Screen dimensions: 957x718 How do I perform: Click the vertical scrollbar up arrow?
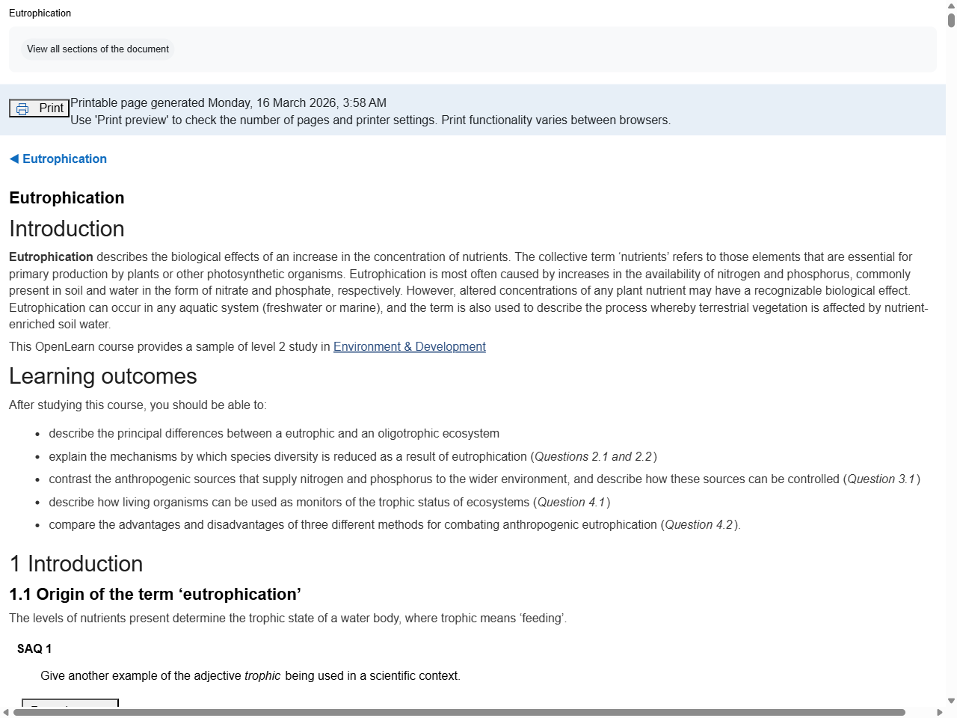click(x=950, y=6)
